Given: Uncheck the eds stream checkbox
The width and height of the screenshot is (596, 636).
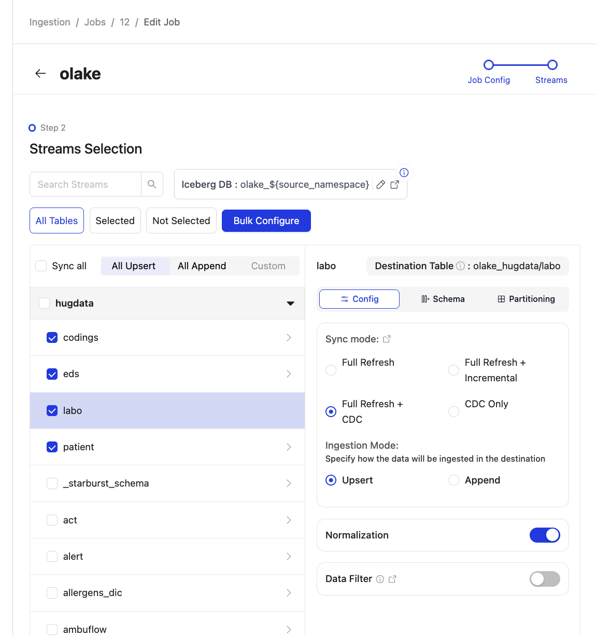Looking at the screenshot, I should pyautogui.click(x=52, y=374).
